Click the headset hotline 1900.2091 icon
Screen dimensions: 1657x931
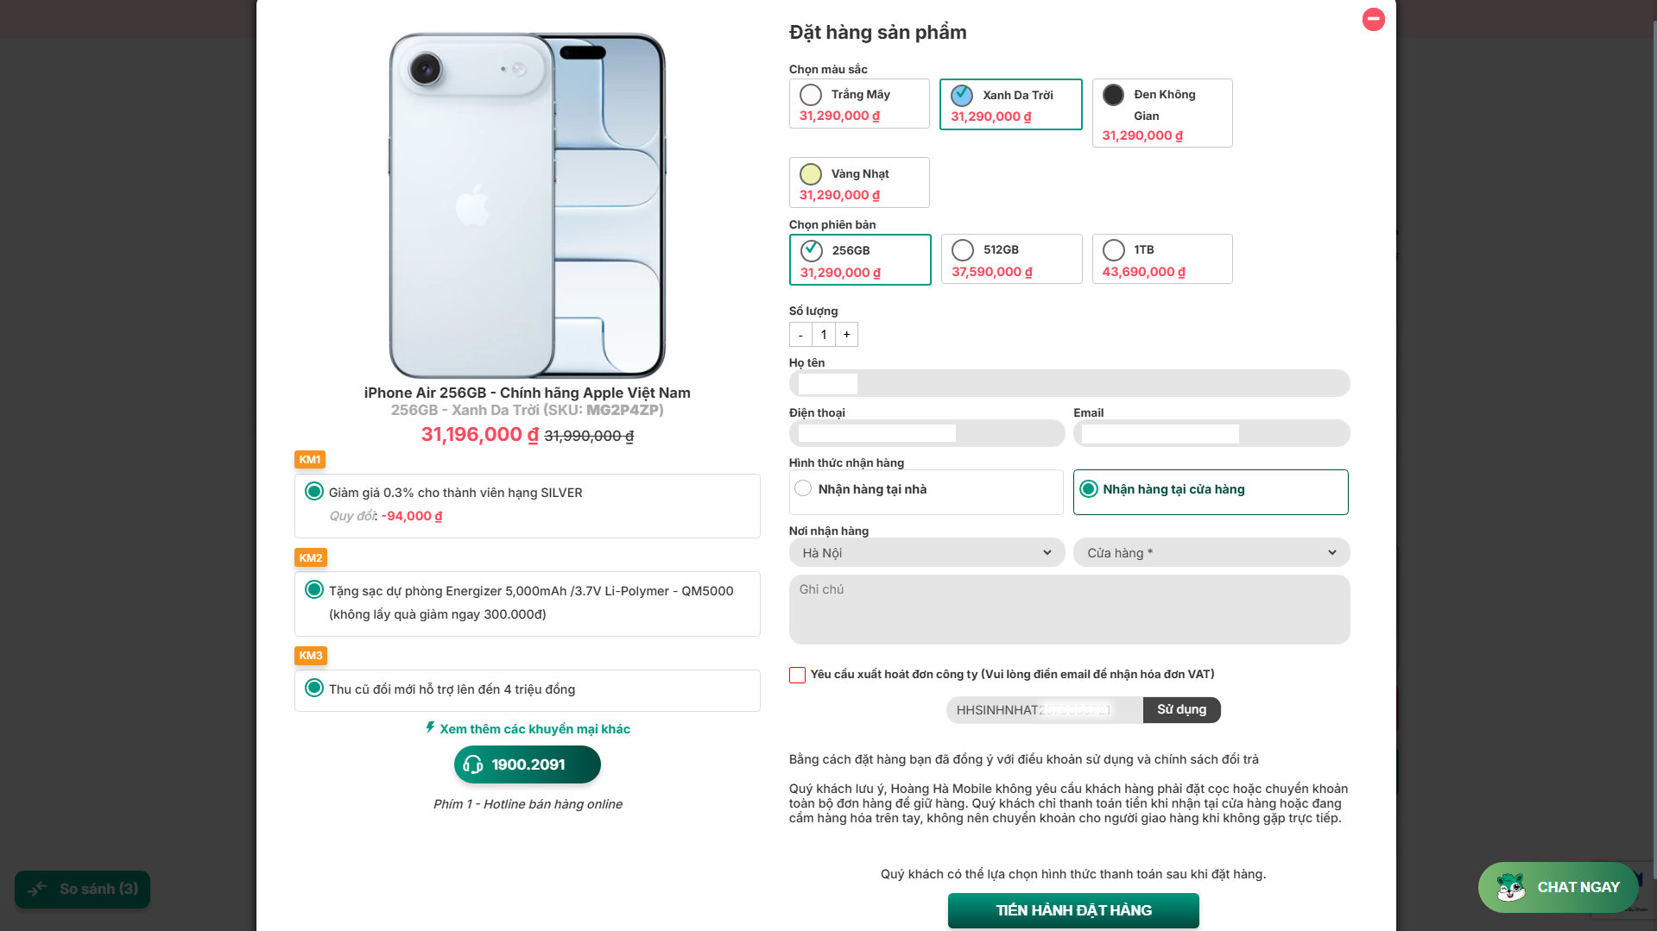[473, 764]
